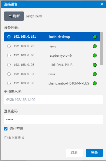
Task: Click IP address 192.168.0.23
Action: coord(24,46)
